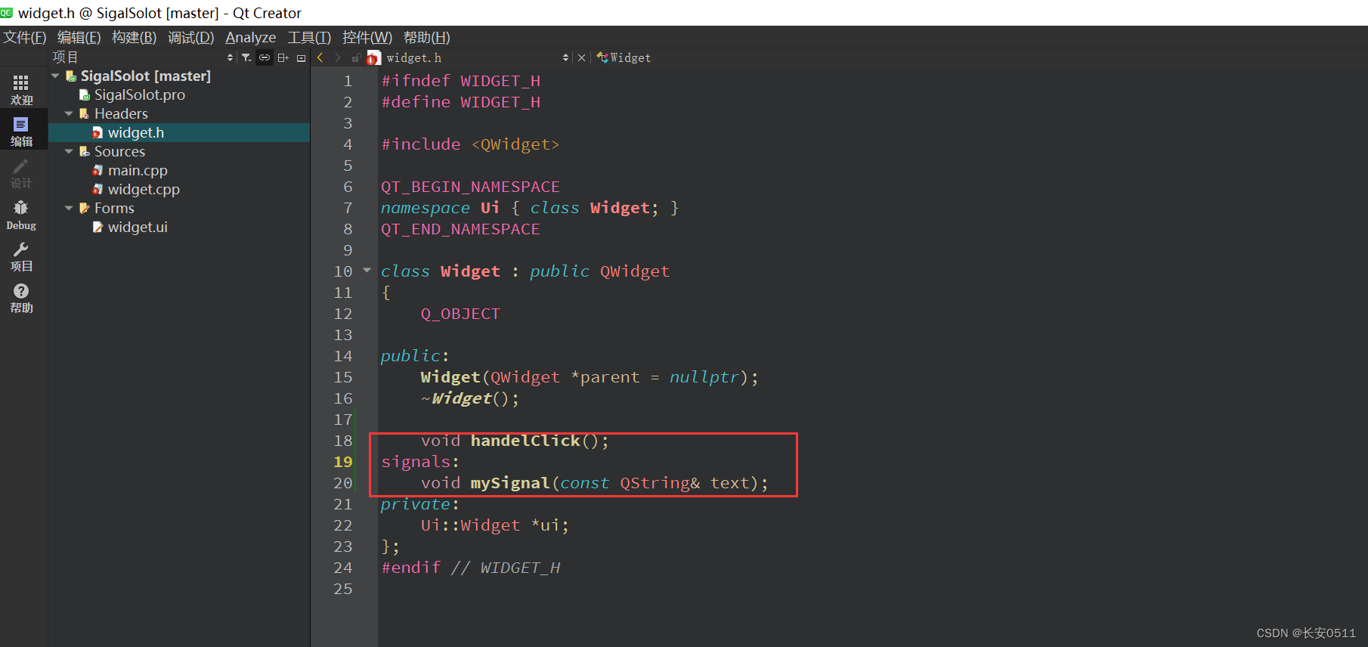Open Projects (项目) mode in sidebar
1368x647 pixels.
21,256
